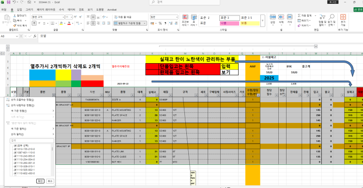The image size is (363, 188).
Task: Open the 실재고 column K filter dropdown
Action: pos(157,95)
